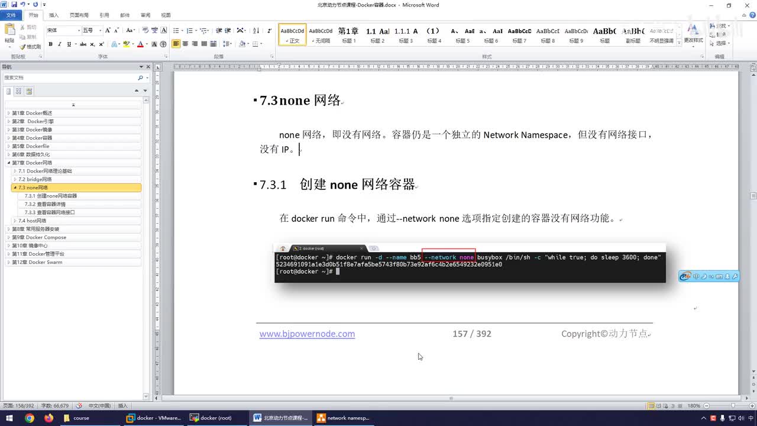
Task: Grow the font size
Action: click(108, 30)
